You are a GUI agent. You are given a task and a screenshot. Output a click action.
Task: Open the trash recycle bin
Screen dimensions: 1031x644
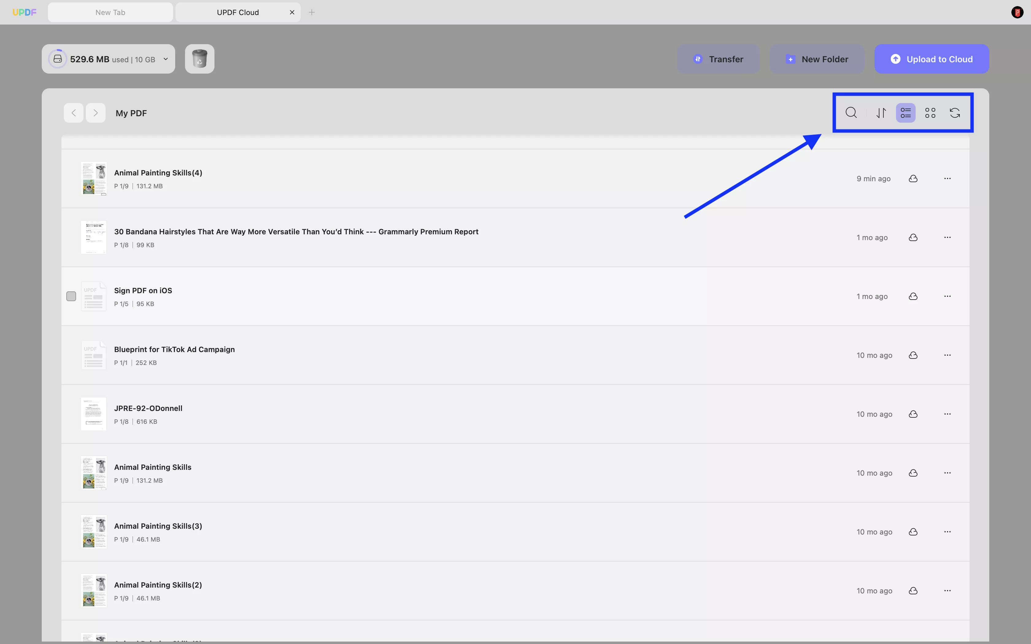[199, 59]
